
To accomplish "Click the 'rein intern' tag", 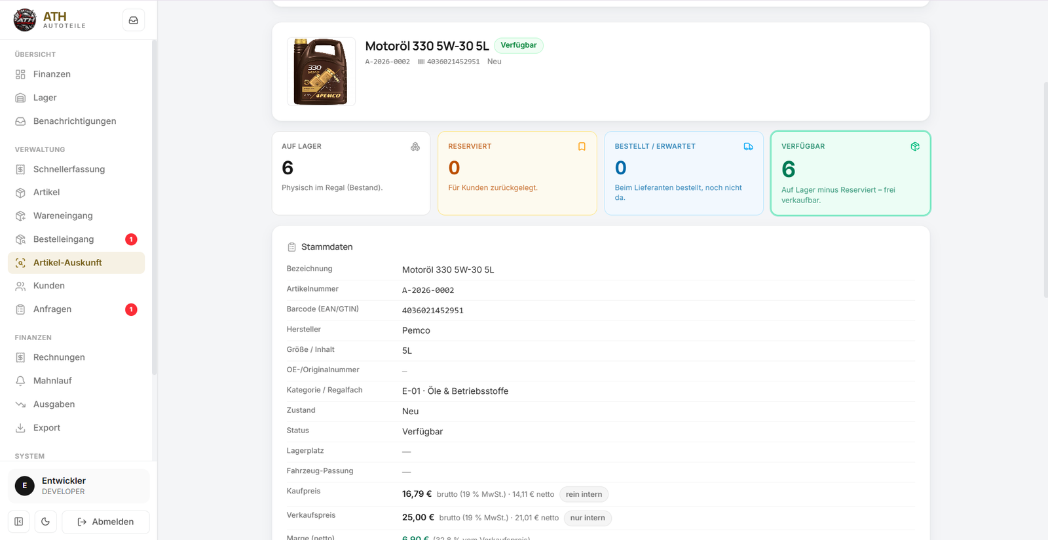I will point(584,494).
